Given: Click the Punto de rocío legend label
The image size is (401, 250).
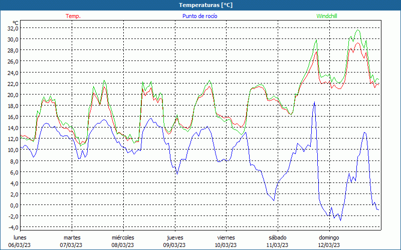Looking at the screenshot, I should pos(199,16).
